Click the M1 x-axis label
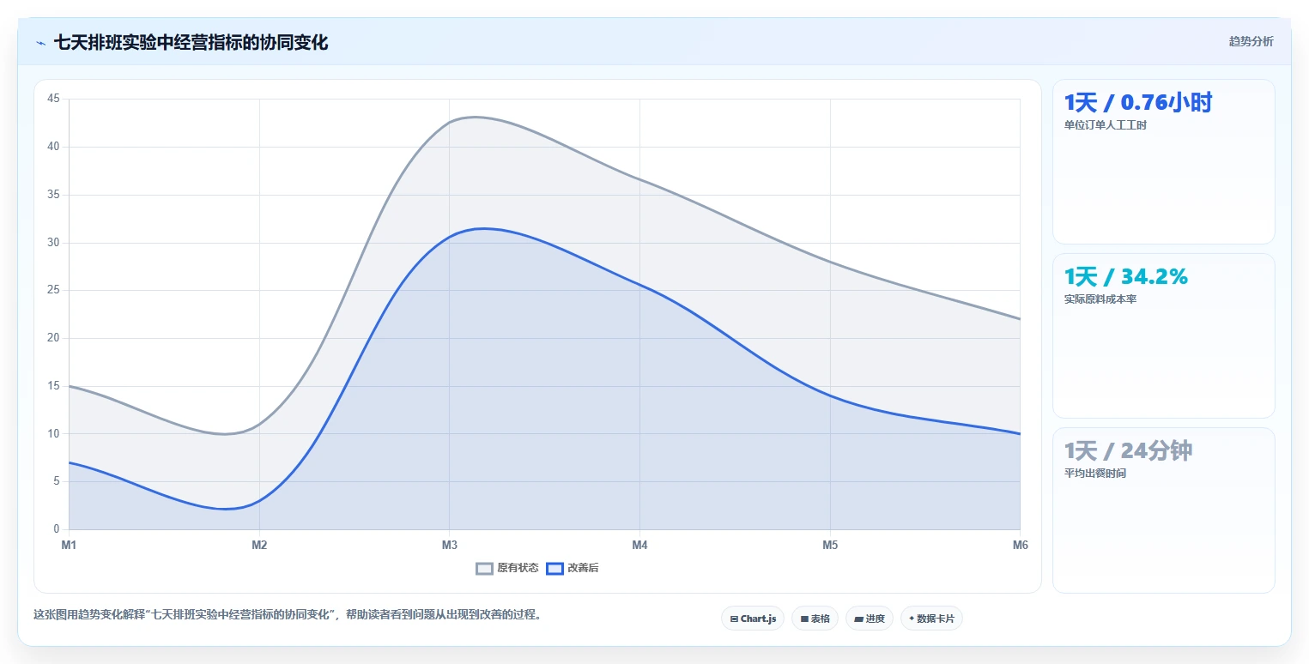This screenshot has height=664, width=1309. (69, 545)
